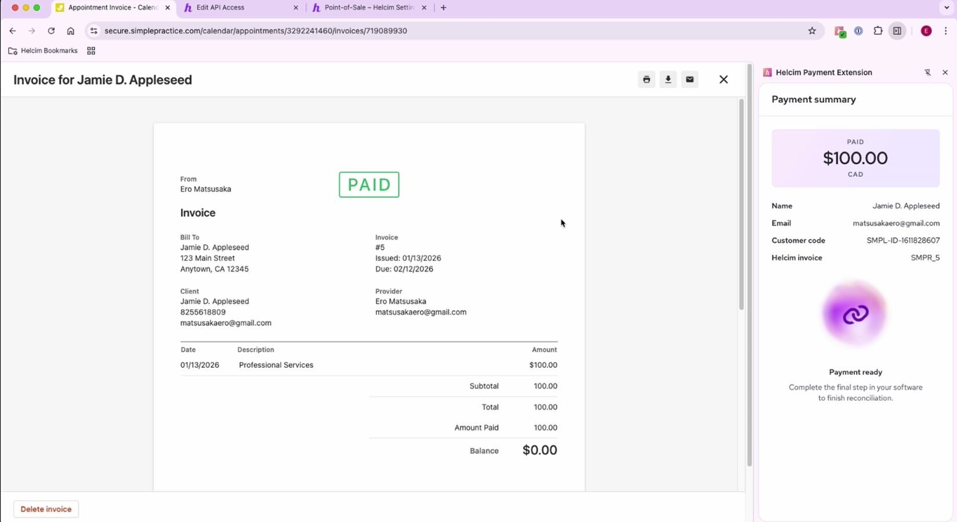Bookmark this page with star icon
The height and width of the screenshot is (522, 957).
click(x=812, y=31)
